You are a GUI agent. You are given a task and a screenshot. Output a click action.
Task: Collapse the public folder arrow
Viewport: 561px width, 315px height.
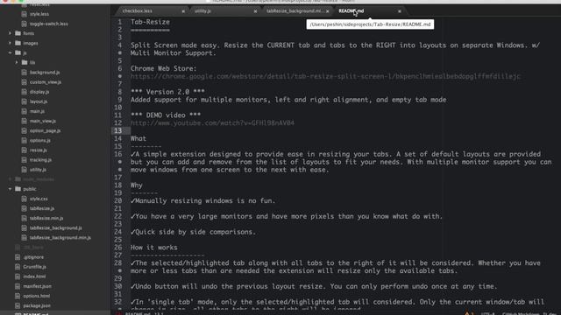[x=10, y=189]
